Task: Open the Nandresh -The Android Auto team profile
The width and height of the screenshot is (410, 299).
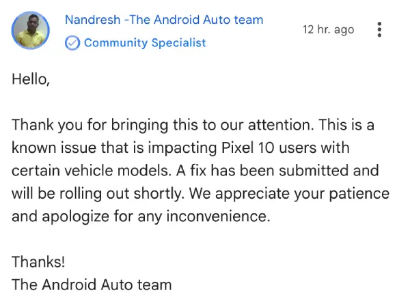Action: (163, 20)
